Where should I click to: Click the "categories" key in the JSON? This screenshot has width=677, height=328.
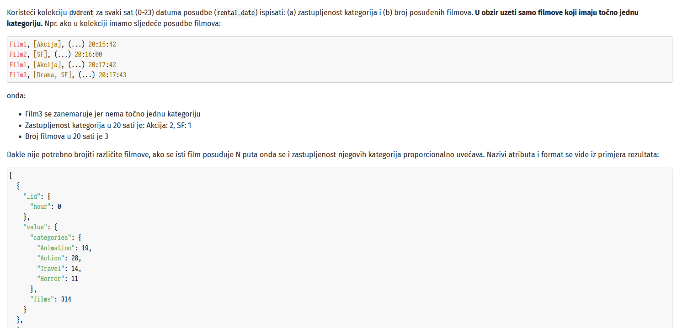pos(51,238)
